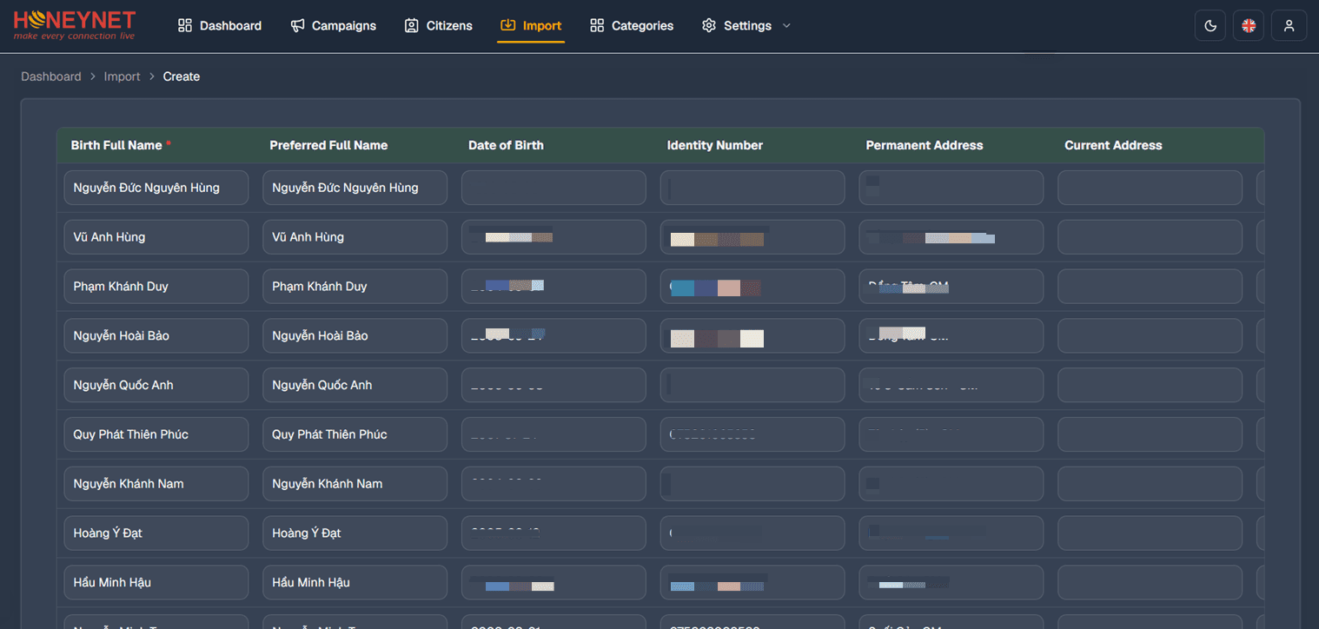Edit birth name Nguyễn Đức Nguyên Hùng
Viewport: 1319px width, 629px height.
click(156, 188)
